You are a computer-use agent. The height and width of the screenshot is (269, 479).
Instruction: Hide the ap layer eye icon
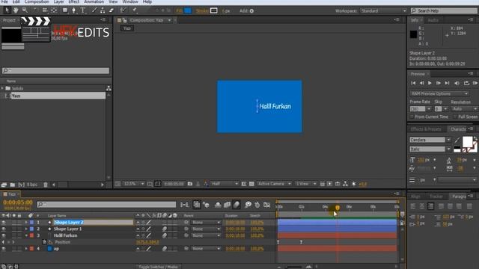4,249
